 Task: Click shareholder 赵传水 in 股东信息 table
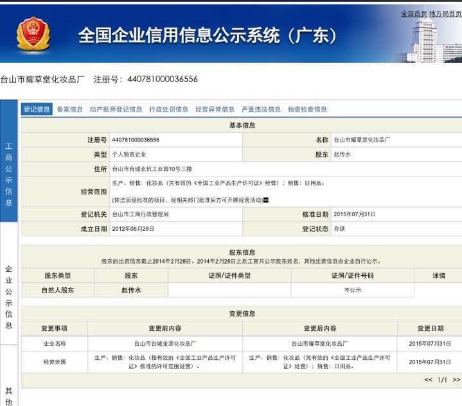131,290
